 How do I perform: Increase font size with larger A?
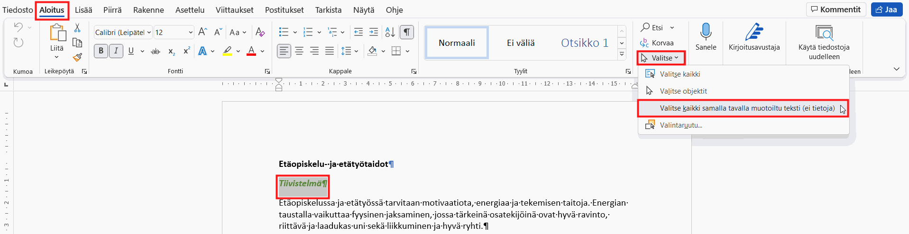click(x=202, y=32)
